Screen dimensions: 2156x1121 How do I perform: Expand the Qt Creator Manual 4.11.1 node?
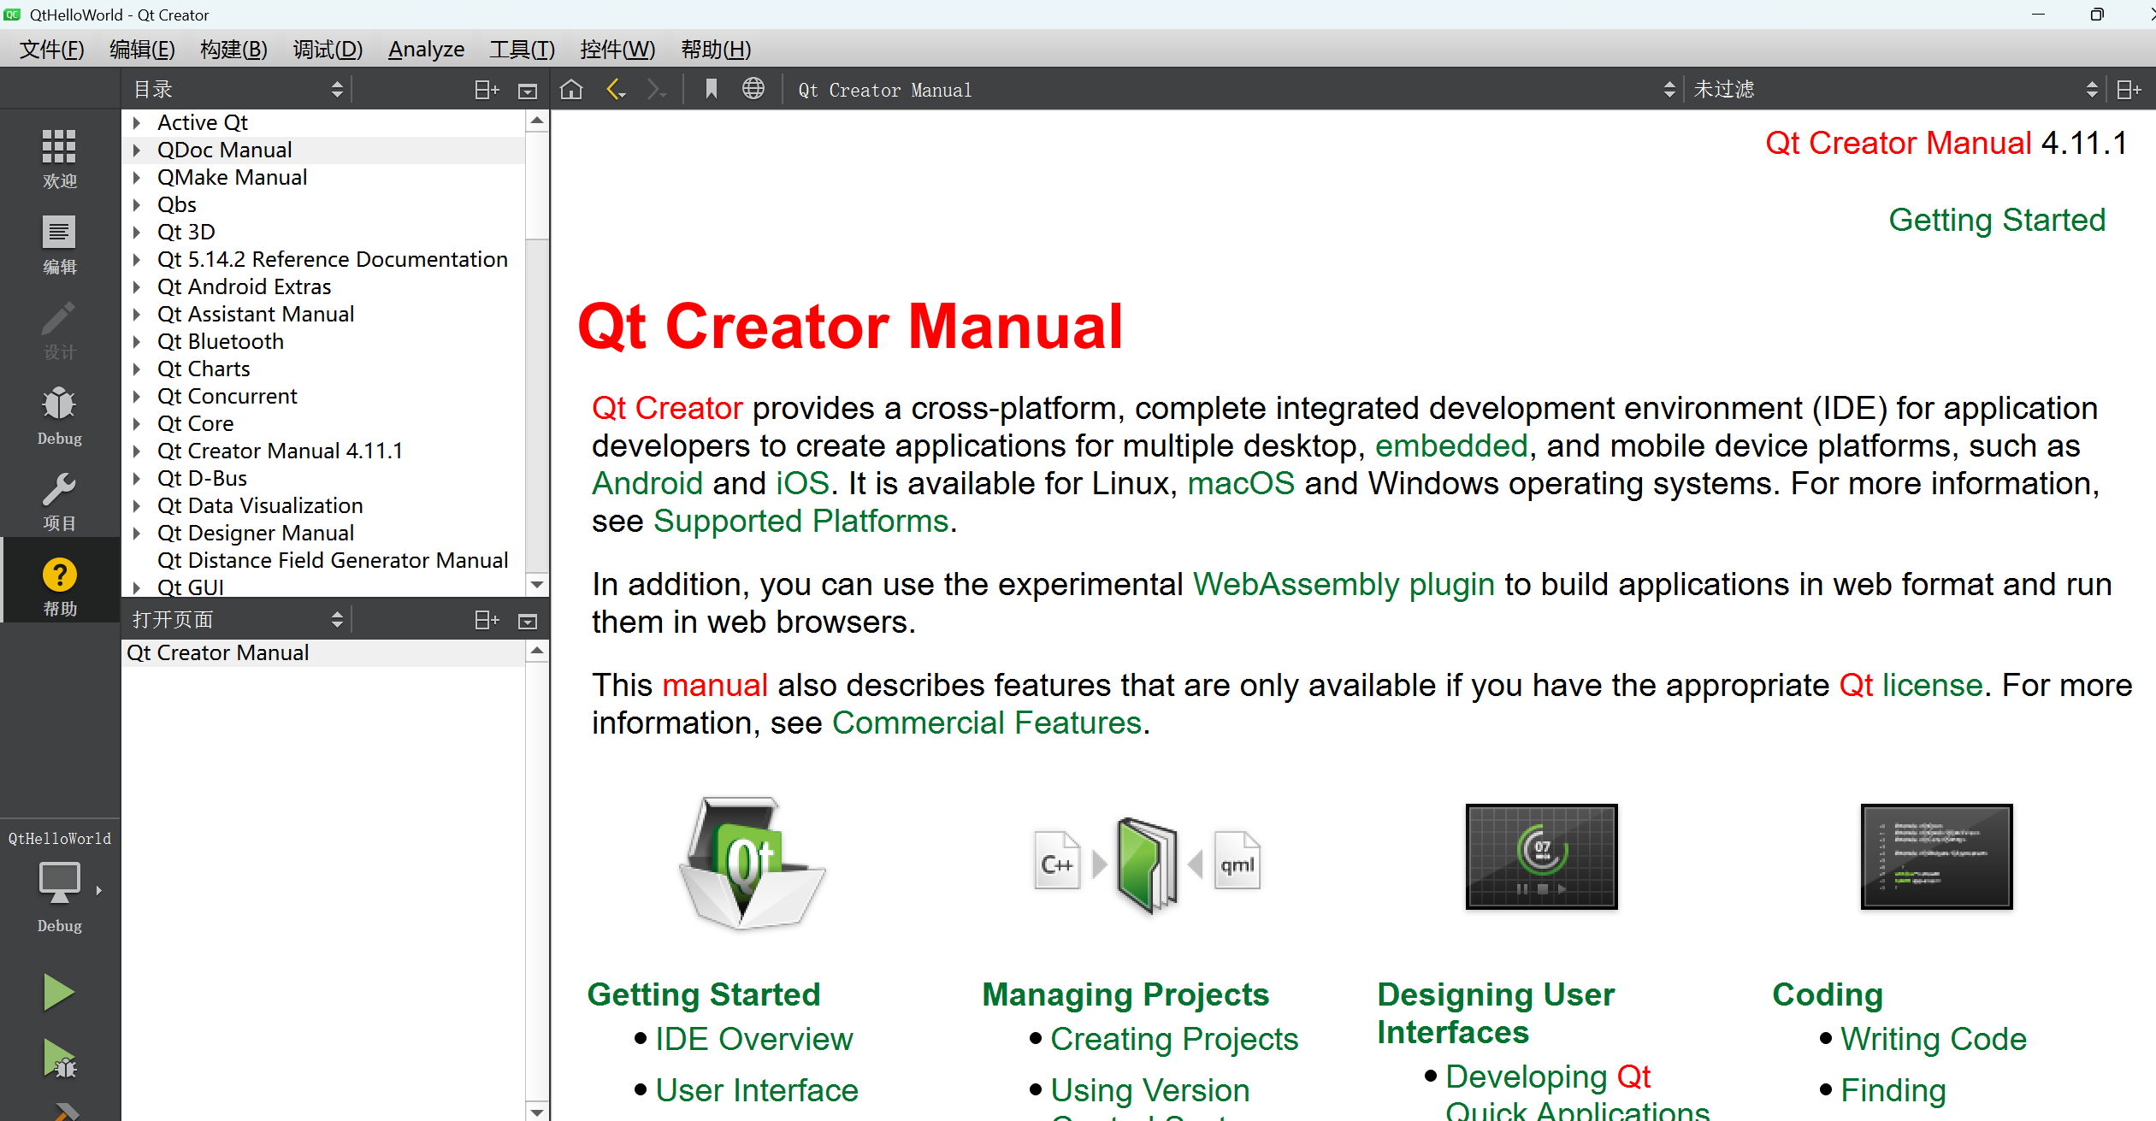(x=136, y=451)
